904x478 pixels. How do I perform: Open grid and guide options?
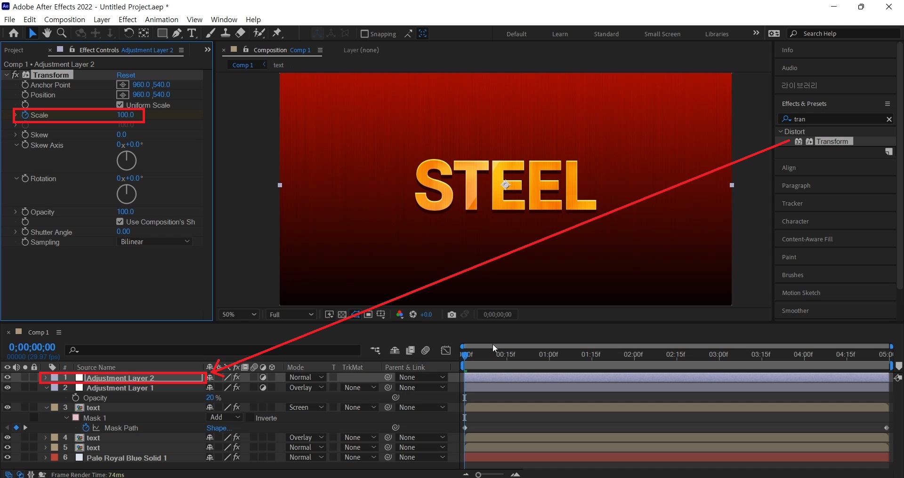(380, 314)
